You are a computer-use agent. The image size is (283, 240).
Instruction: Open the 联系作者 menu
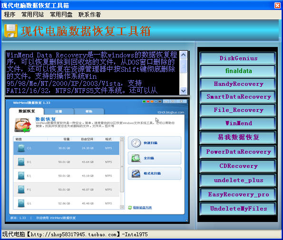(89, 15)
